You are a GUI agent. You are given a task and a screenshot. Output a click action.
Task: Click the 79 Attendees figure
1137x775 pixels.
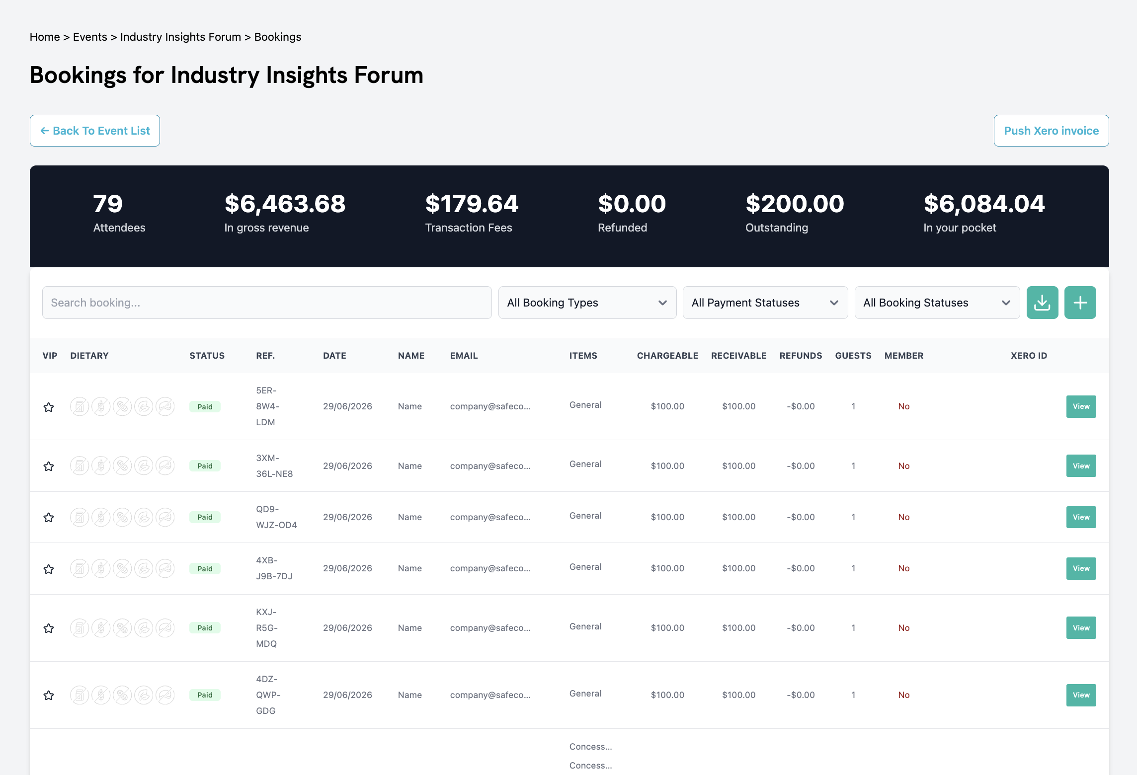108,204
